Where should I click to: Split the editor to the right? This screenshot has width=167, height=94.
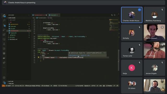(115, 15)
